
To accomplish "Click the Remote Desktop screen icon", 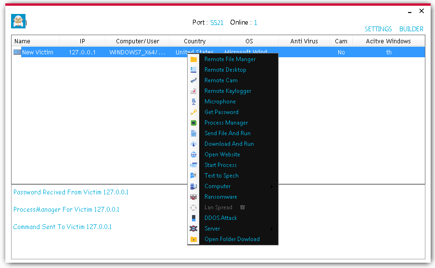I will pos(193,70).
